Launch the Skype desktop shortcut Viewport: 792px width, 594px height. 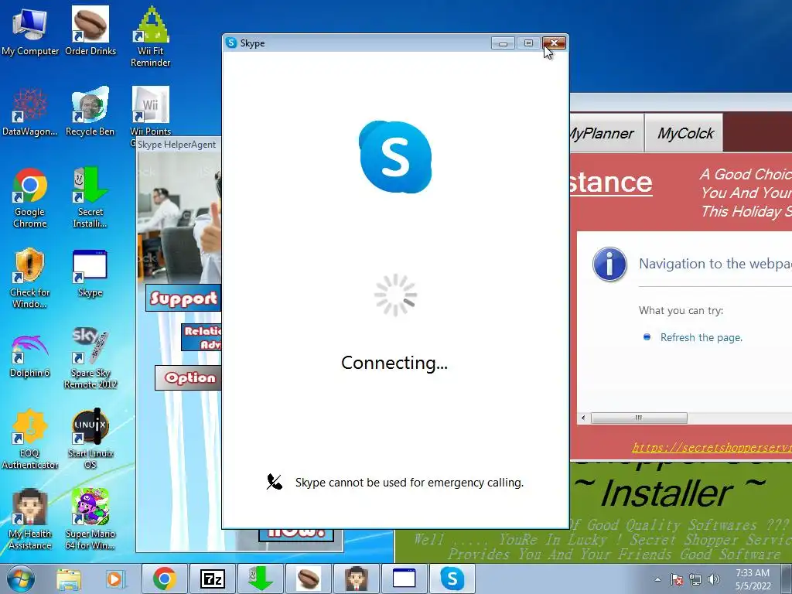tap(90, 274)
